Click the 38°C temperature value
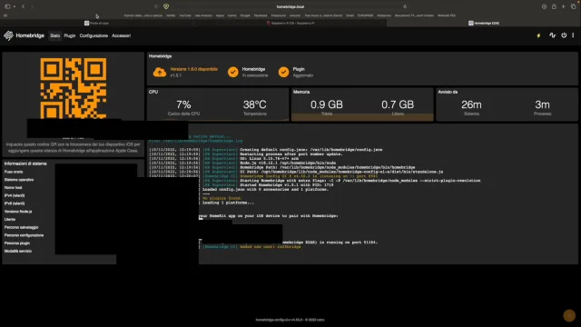 tap(254, 104)
